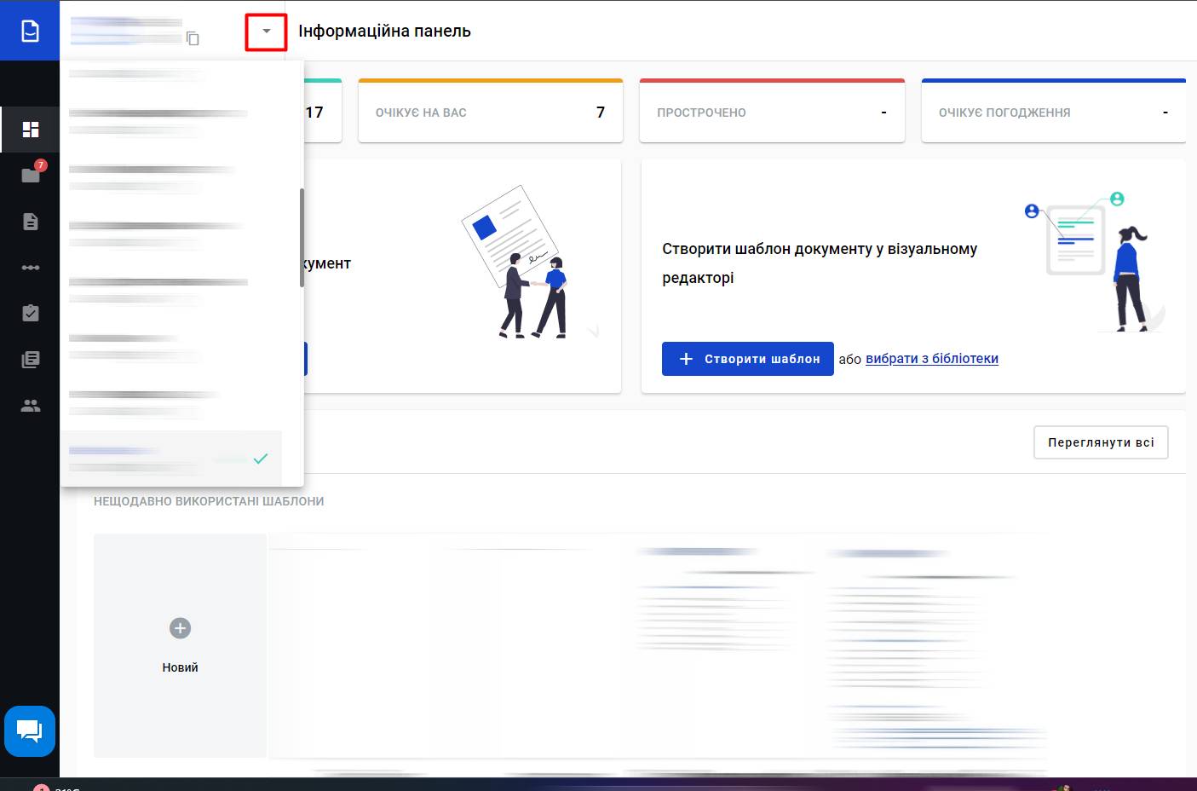The width and height of the screenshot is (1197, 791).
Task: Open the dashboard grid icon in sidebar
Action: pyautogui.click(x=31, y=130)
